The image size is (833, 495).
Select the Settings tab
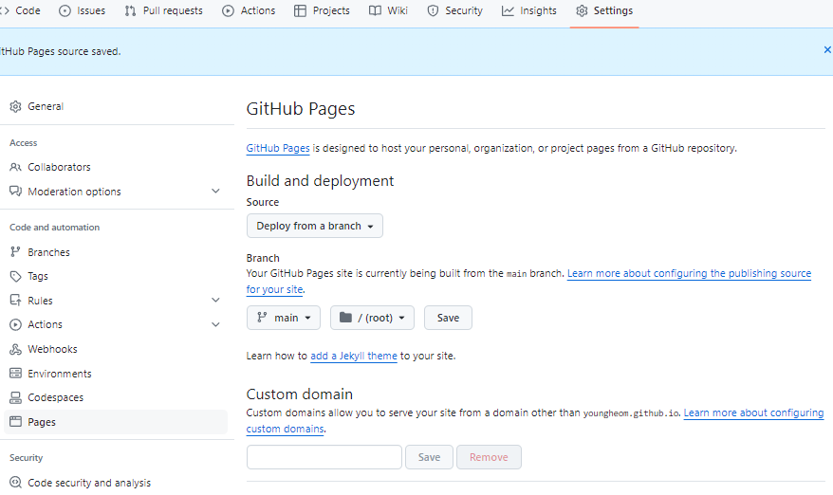pos(604,10)
